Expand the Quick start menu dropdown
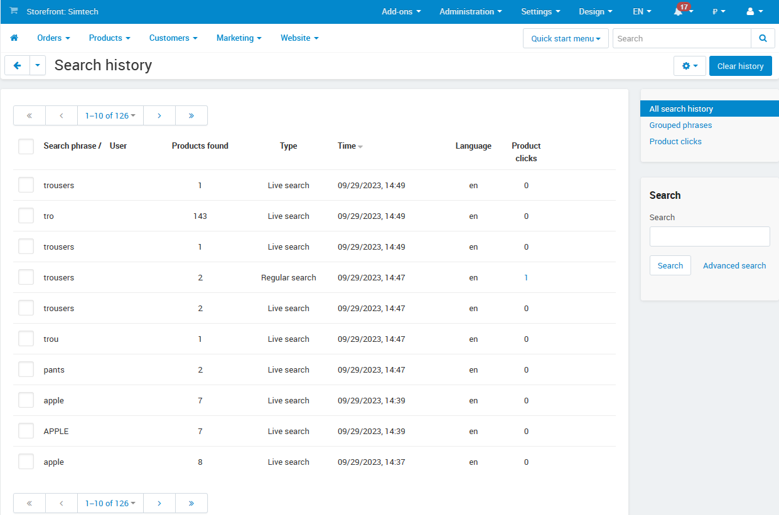 pos(566,38)
